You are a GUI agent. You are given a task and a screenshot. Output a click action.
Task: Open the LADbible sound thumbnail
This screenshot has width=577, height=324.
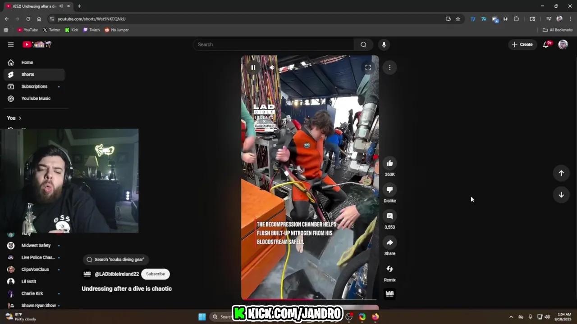(x=390, y=294)
